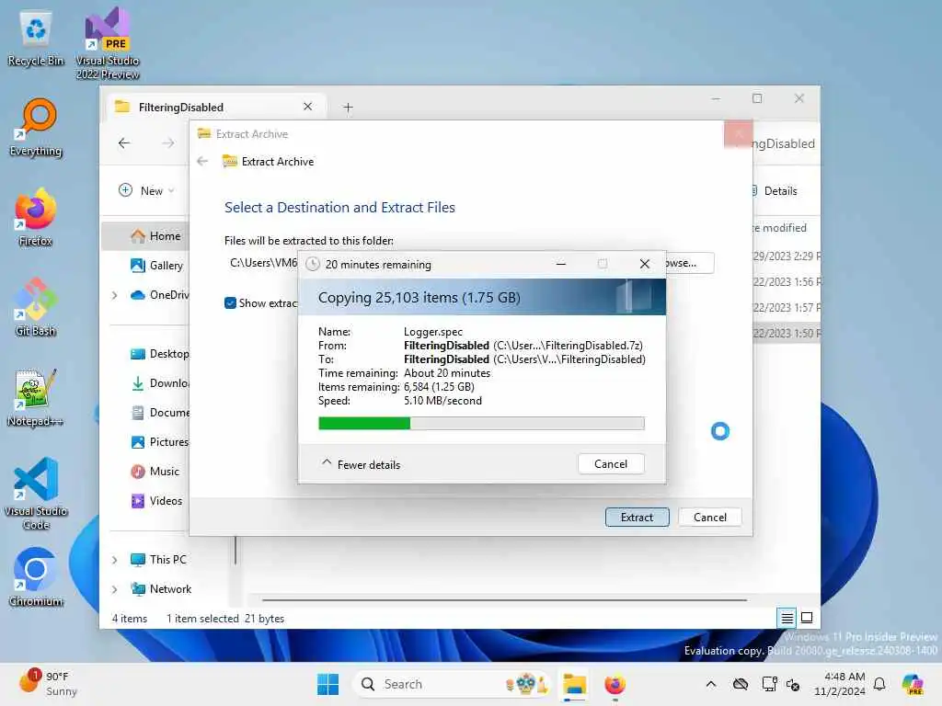Open clock and date 4:48 AM
The width and height of the screenshot is (942, 706).
pos(839,684)
